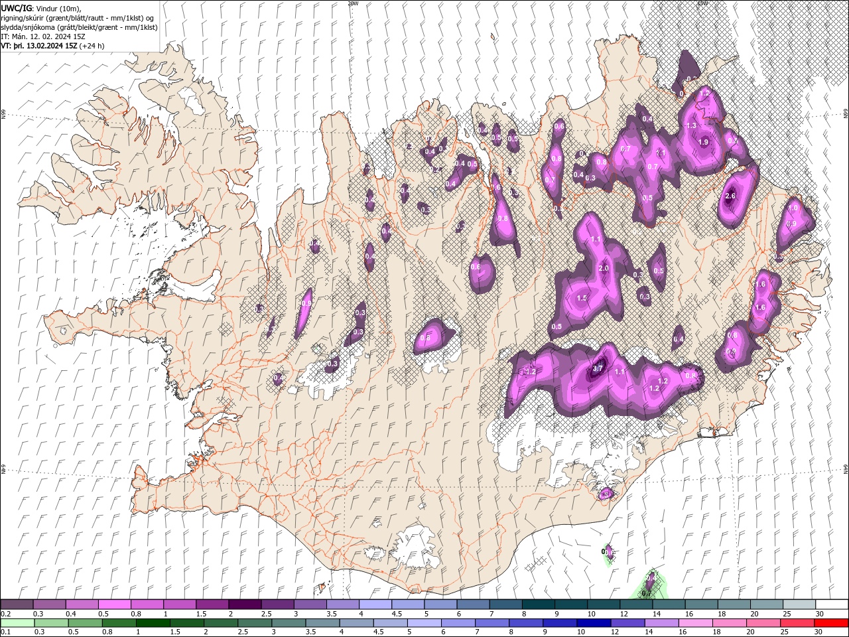849x637 pixels.
Task: Click the 30 white swatch in snow scale
Action: [832, 604]
